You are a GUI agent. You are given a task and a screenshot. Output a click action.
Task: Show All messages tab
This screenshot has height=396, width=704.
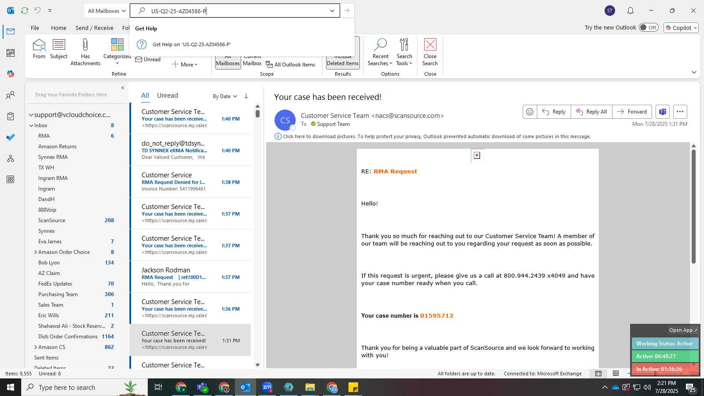pos(145,95)
